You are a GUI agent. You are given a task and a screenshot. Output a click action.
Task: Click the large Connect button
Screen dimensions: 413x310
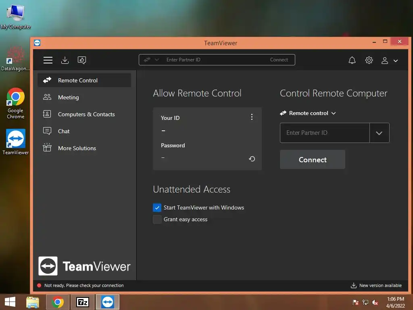313,159
